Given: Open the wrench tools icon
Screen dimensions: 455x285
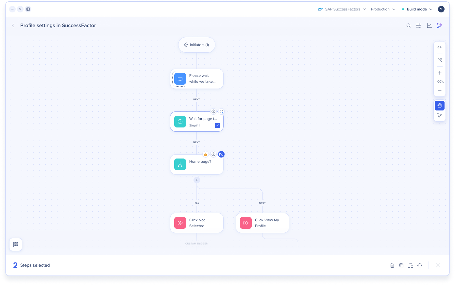Looking at the screenshot, I should pos(439,25).
